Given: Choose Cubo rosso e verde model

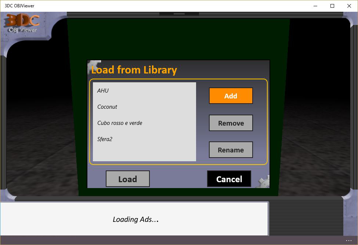Looking at the screenshot, I should [120, 123].
